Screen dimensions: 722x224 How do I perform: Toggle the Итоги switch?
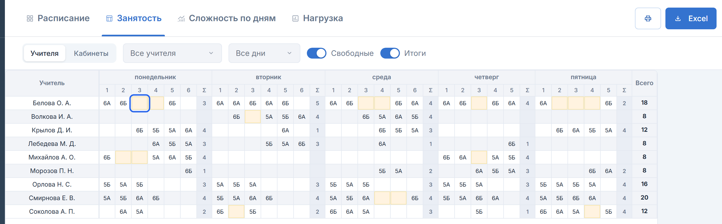390,53
